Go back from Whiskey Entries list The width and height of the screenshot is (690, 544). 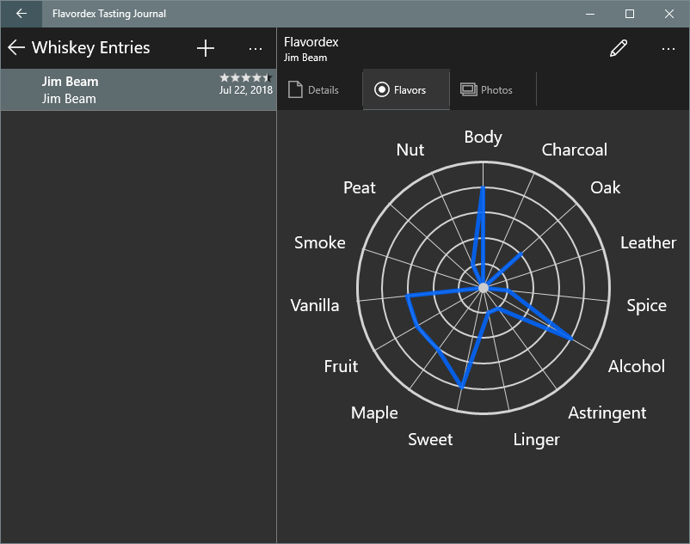(x=16, y=47)
